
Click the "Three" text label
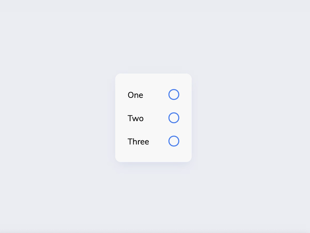(138, 142)
